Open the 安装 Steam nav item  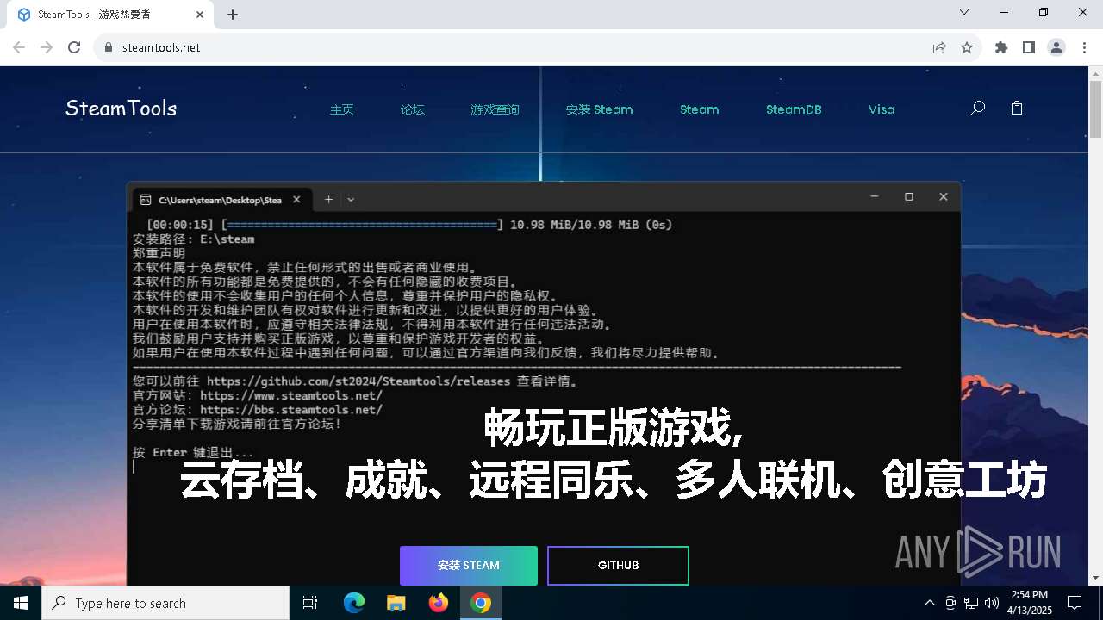(599, 109)
